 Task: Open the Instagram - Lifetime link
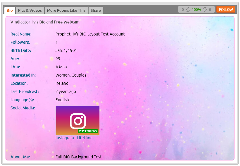(x=74, y=138)
